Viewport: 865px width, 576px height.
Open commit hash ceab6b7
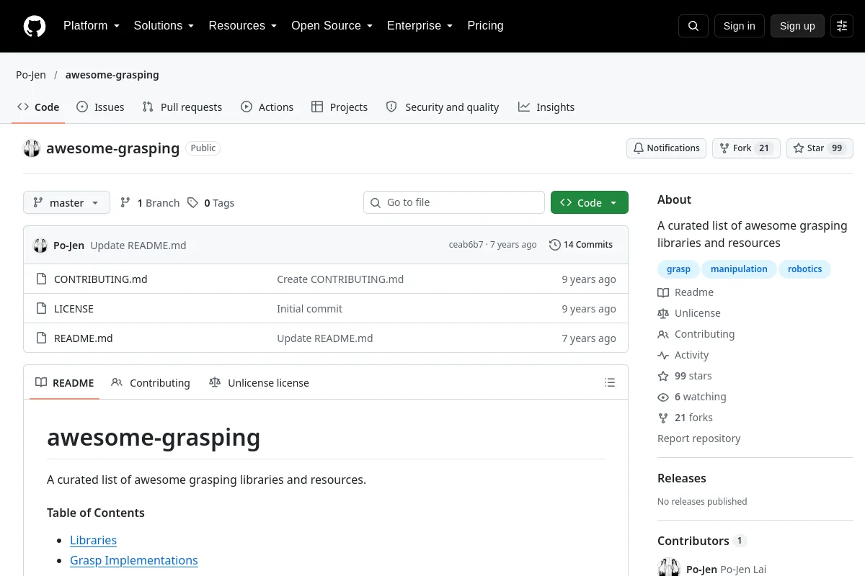(466, 245)
